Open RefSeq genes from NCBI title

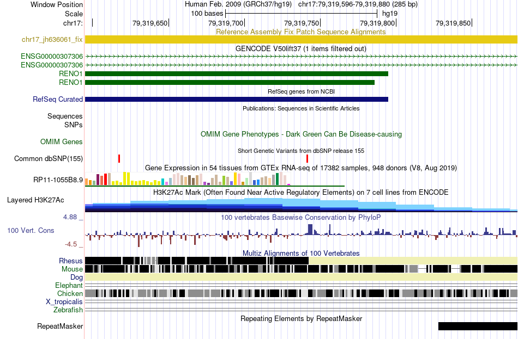coord(301,91)
